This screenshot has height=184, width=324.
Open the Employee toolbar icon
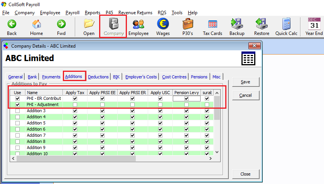(x=138, y=24)
